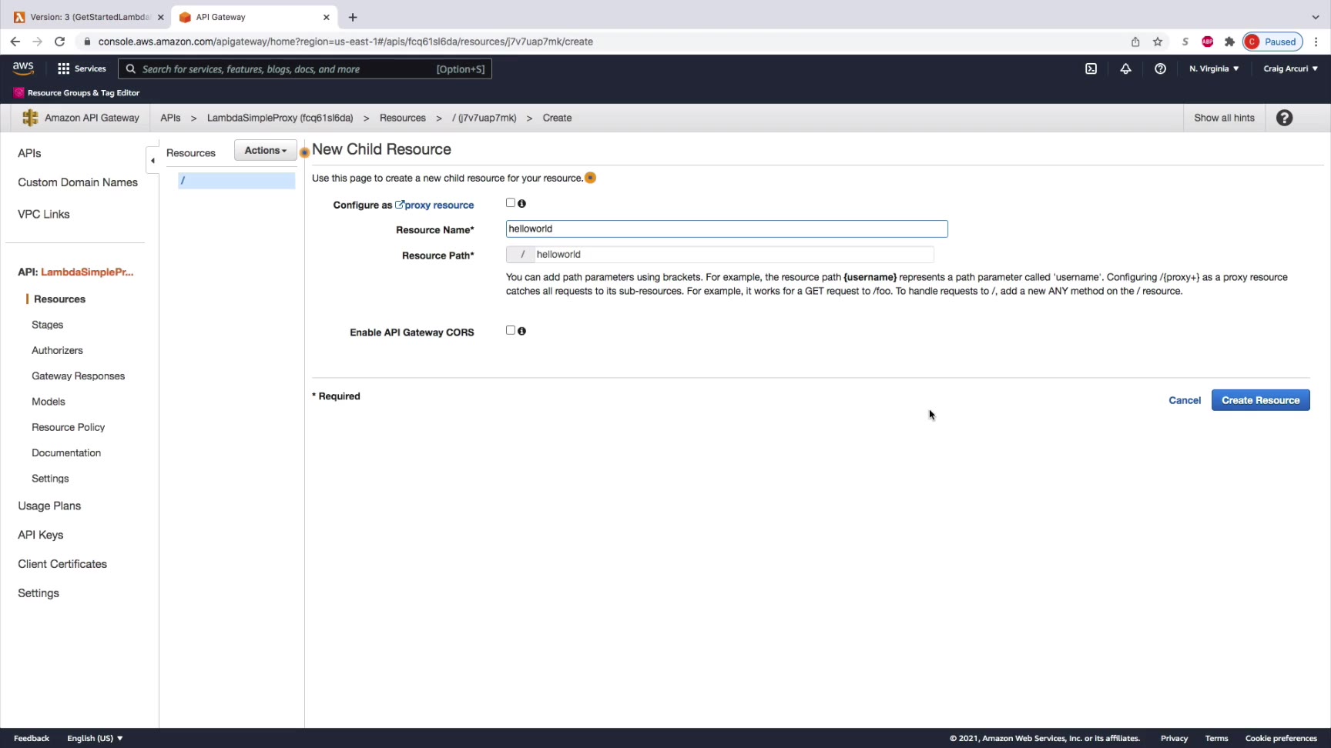
Task: Open Chrome's three-dot menu
Action: pos(1316,42)
